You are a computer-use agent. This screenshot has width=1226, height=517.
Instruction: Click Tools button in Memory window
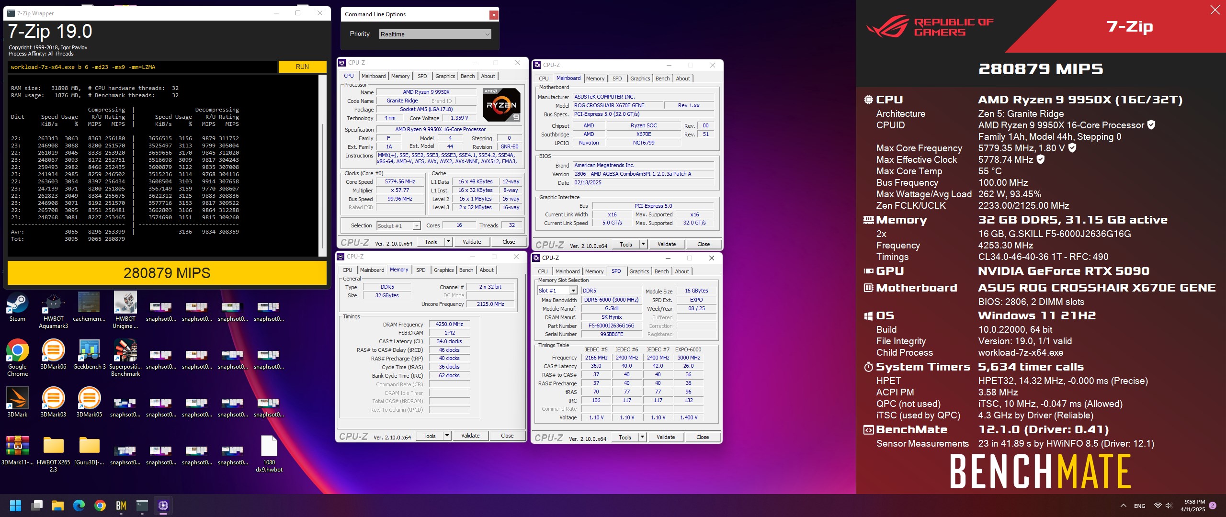(x=430, y=436)
